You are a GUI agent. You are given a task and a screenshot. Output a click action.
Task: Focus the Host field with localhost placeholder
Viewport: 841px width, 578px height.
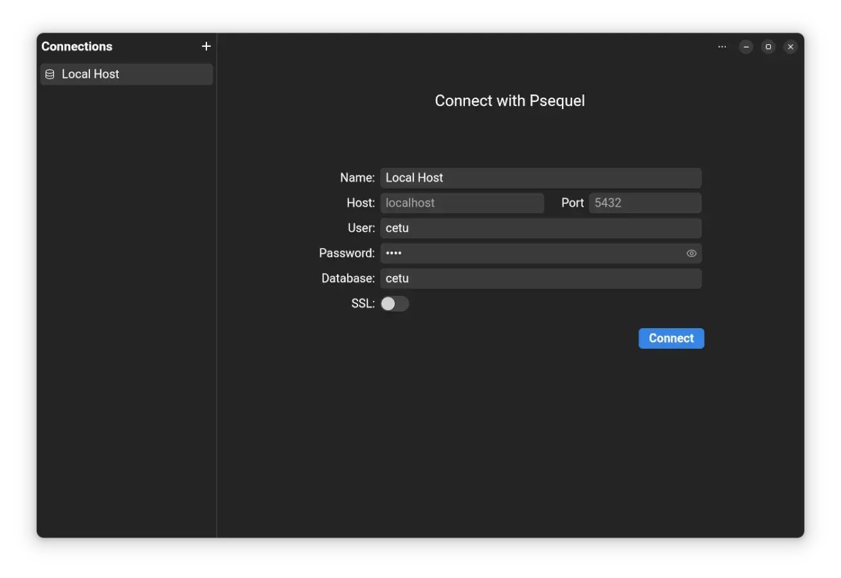(462, 202)
